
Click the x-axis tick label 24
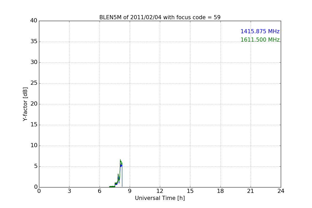[x=281, y=191]
